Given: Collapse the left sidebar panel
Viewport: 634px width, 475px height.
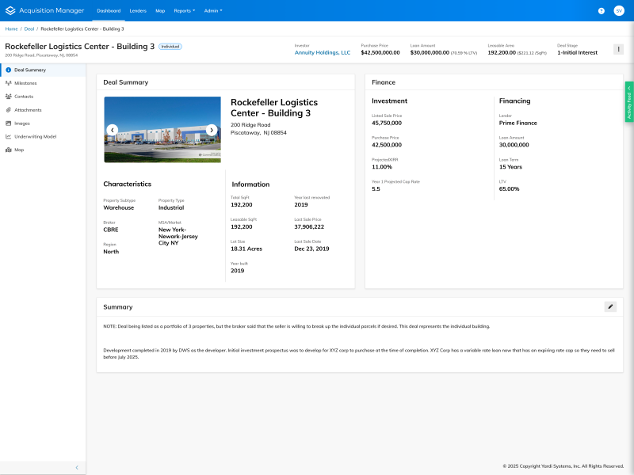Looking at the screenshot, I should (x=76, y=467).
